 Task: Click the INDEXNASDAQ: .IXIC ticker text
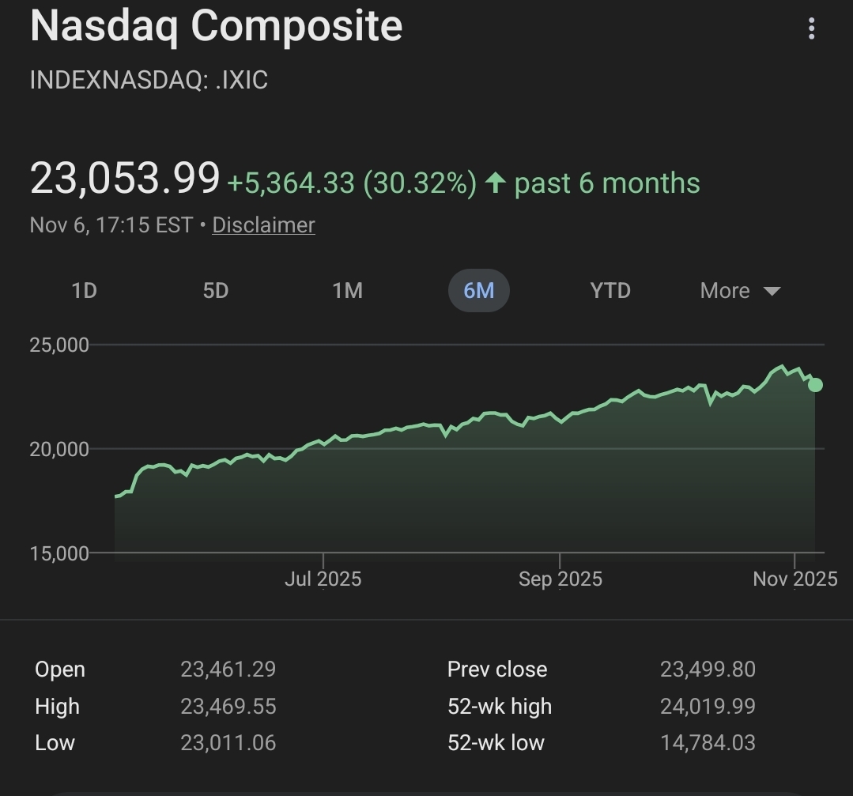[x=149, y=80]
